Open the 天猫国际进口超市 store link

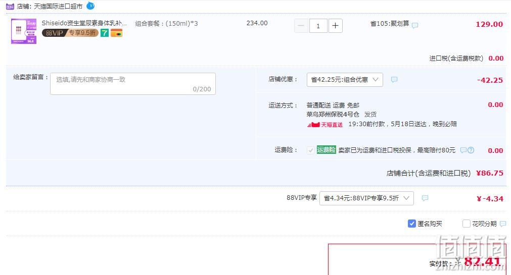[x=58, y=6]
